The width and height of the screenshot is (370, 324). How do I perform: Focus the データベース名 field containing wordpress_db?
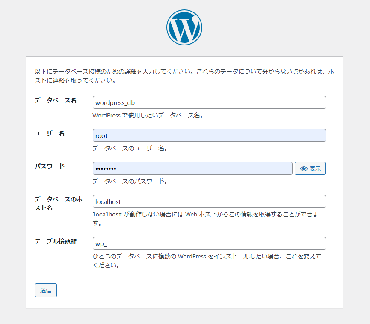pyautogui.click(x=209, y=103)
